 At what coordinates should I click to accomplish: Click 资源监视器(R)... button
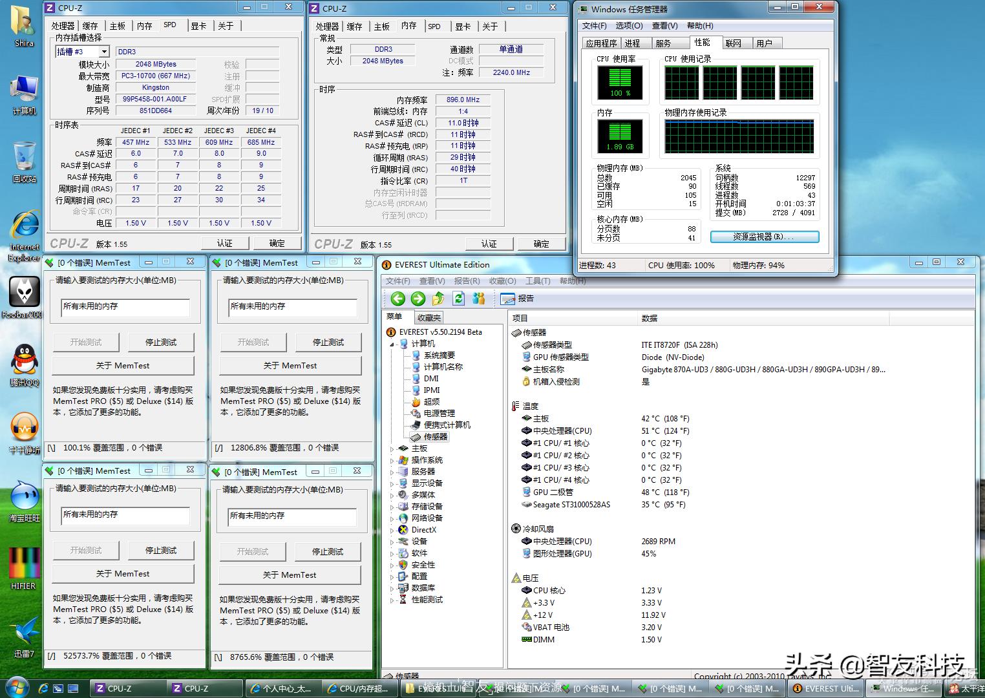point(765,237)
